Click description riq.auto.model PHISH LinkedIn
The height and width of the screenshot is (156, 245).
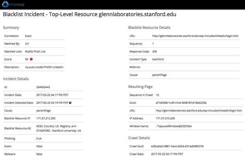point(44,67)
